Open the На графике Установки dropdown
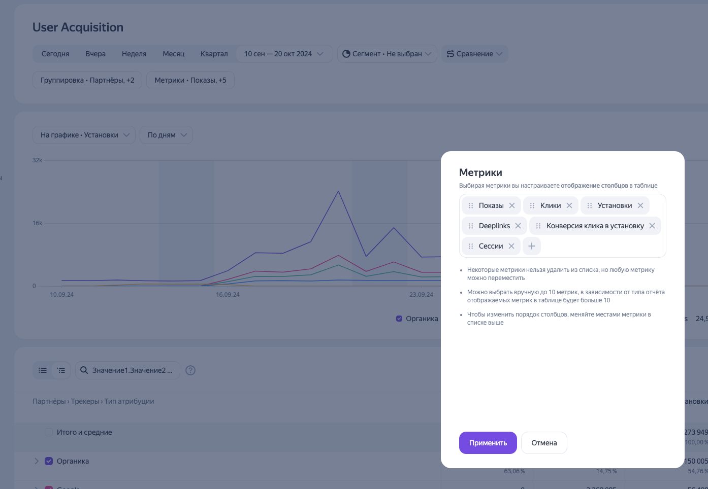 click(84, 135)
